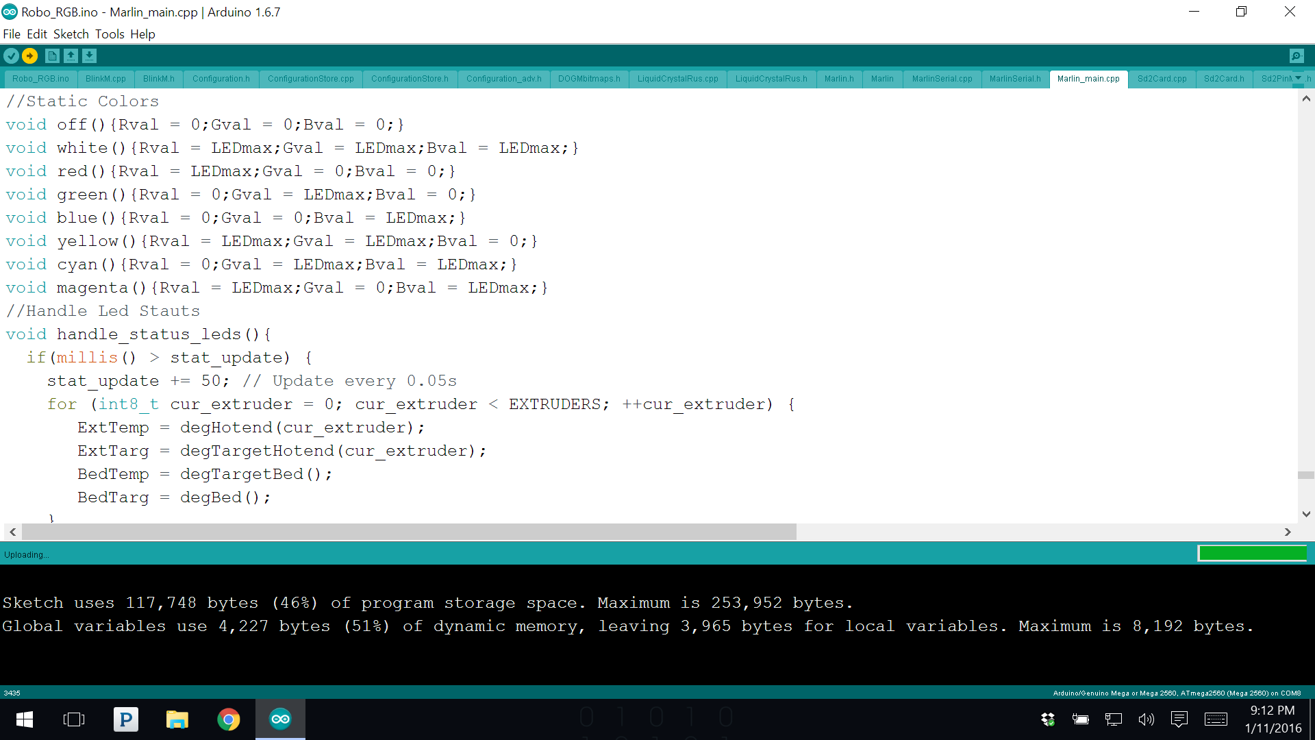Screen dimensions: 1315x740
Task: Open the Action Center notifications icon
Action: [1179, 719]
